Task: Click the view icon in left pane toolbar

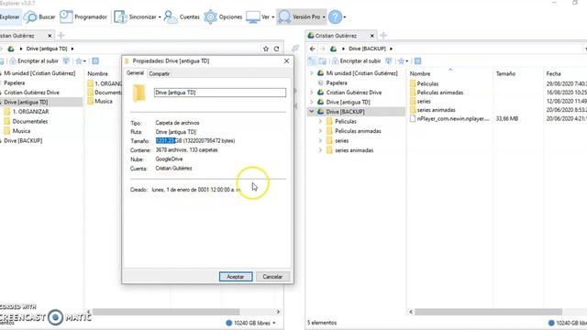Action: tap(95, 61)
